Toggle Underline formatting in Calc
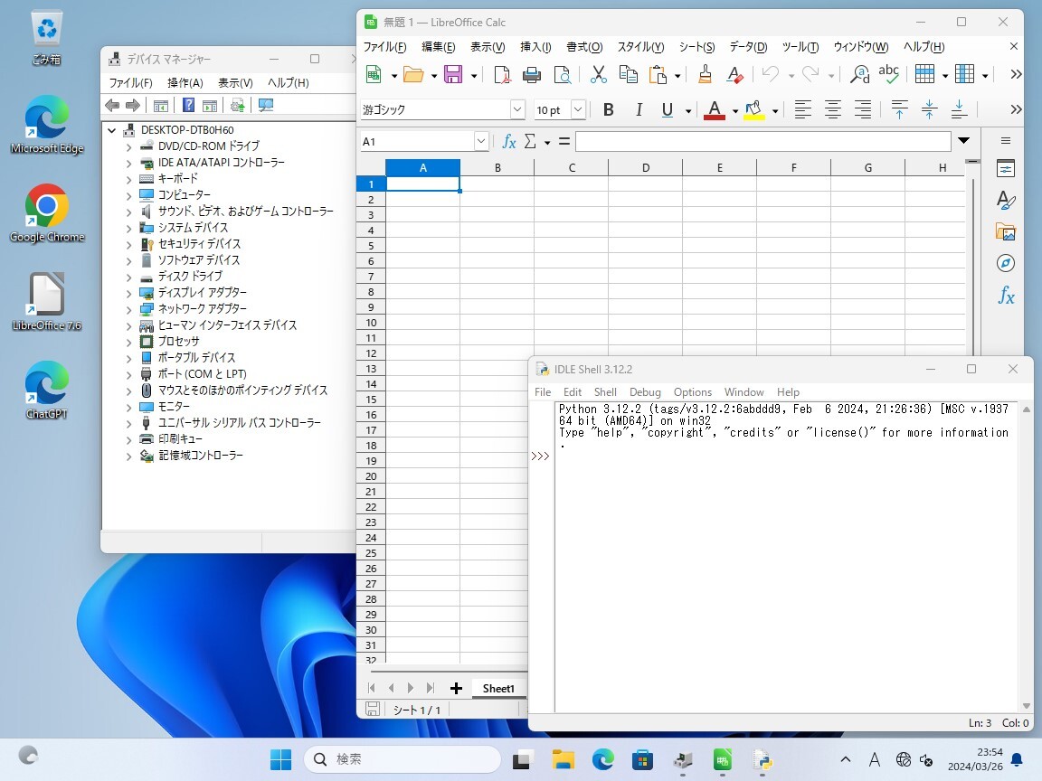The width and height of the screenshot is (1042, 781). pos(668,109)
